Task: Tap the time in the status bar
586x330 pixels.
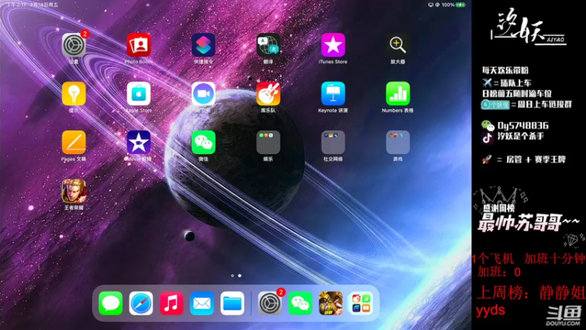Action: (17, 5)
